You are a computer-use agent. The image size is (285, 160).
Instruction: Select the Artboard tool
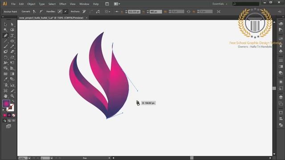[x=5, y=91]
